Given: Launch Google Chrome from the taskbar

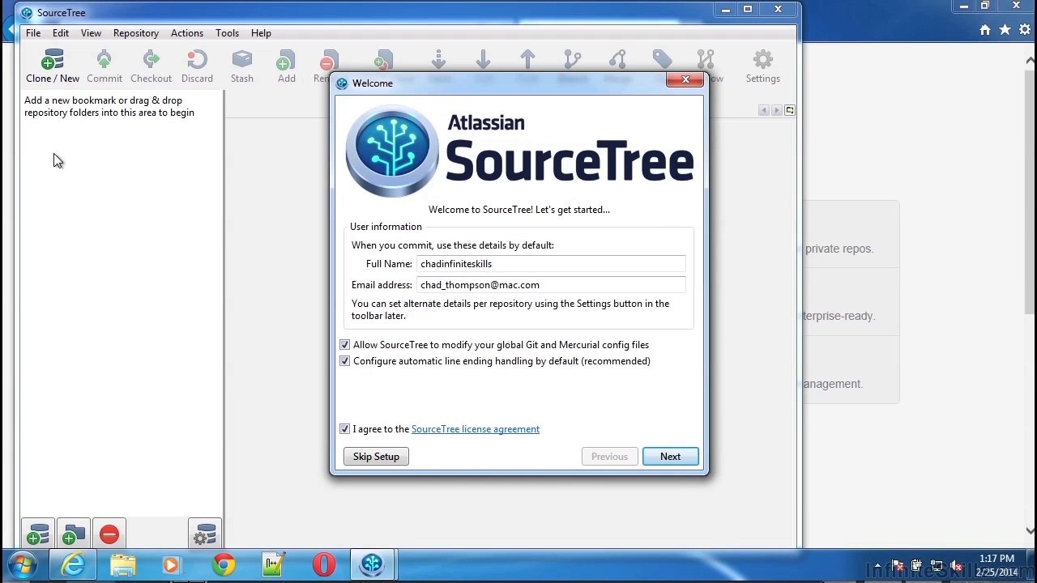Looking at the screenshot, I should coord(224,564).
